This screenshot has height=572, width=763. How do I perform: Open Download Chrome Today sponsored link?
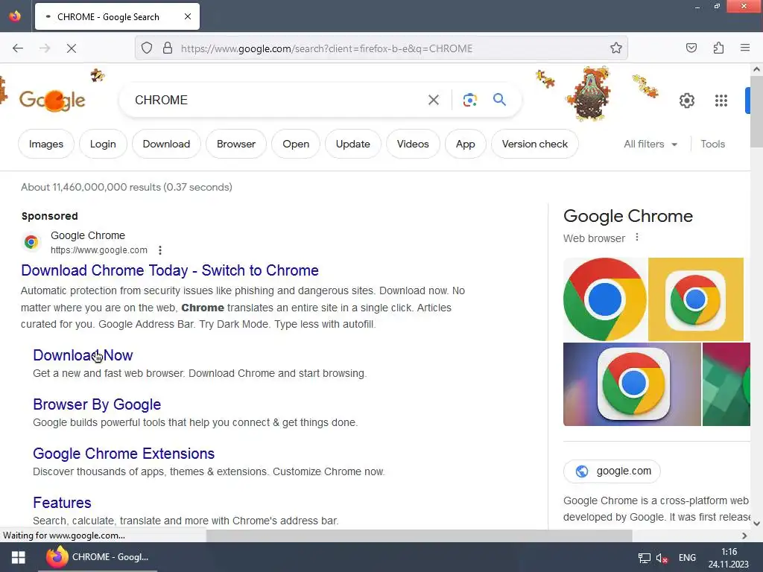(x=170, y=270)
